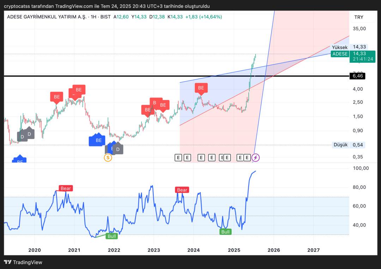Click the BIST exchange label

[105, 17]
